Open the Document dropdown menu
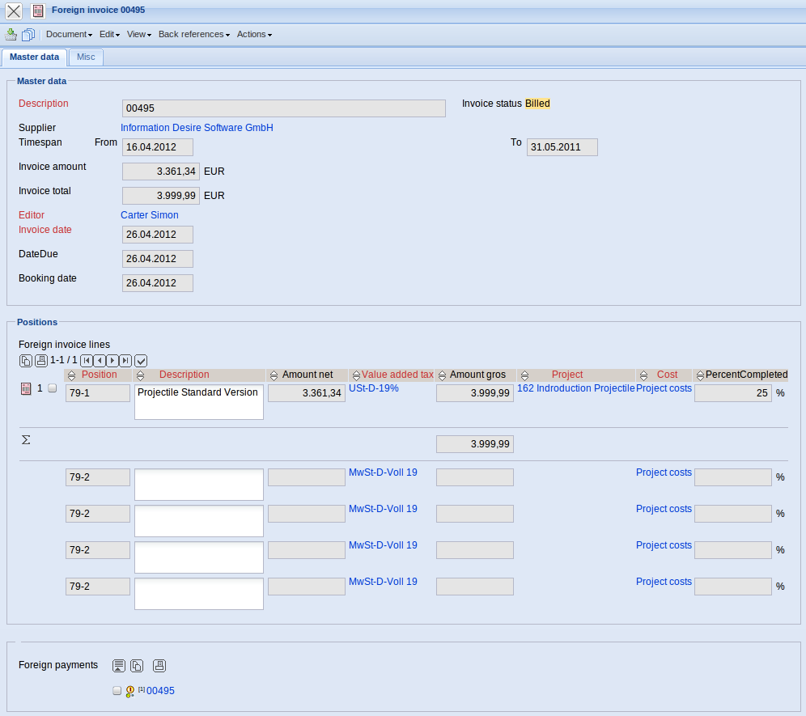 pos(69,35)
